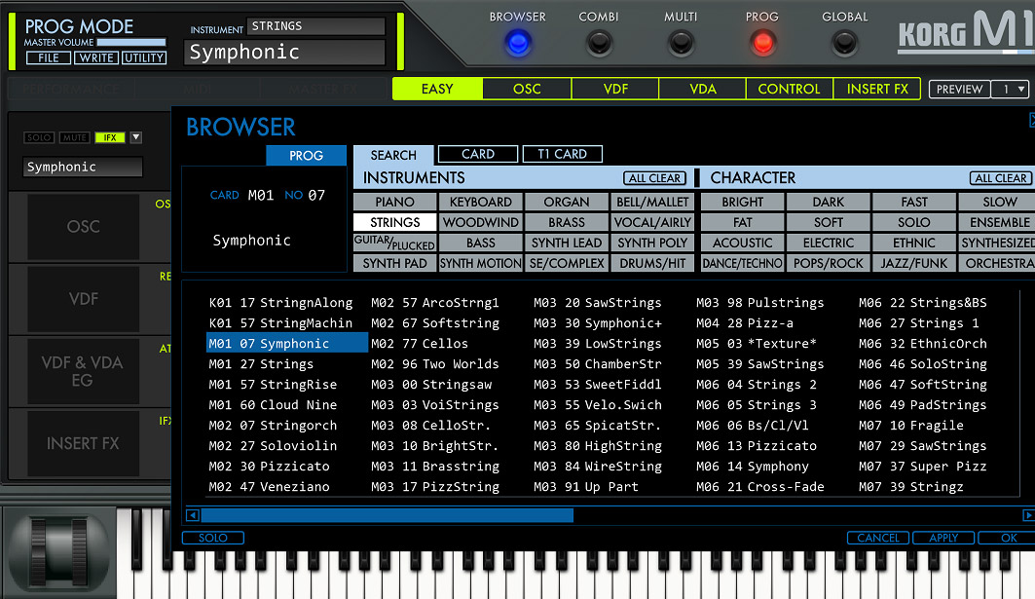Click the Symphonic program name field

(284, 53)
